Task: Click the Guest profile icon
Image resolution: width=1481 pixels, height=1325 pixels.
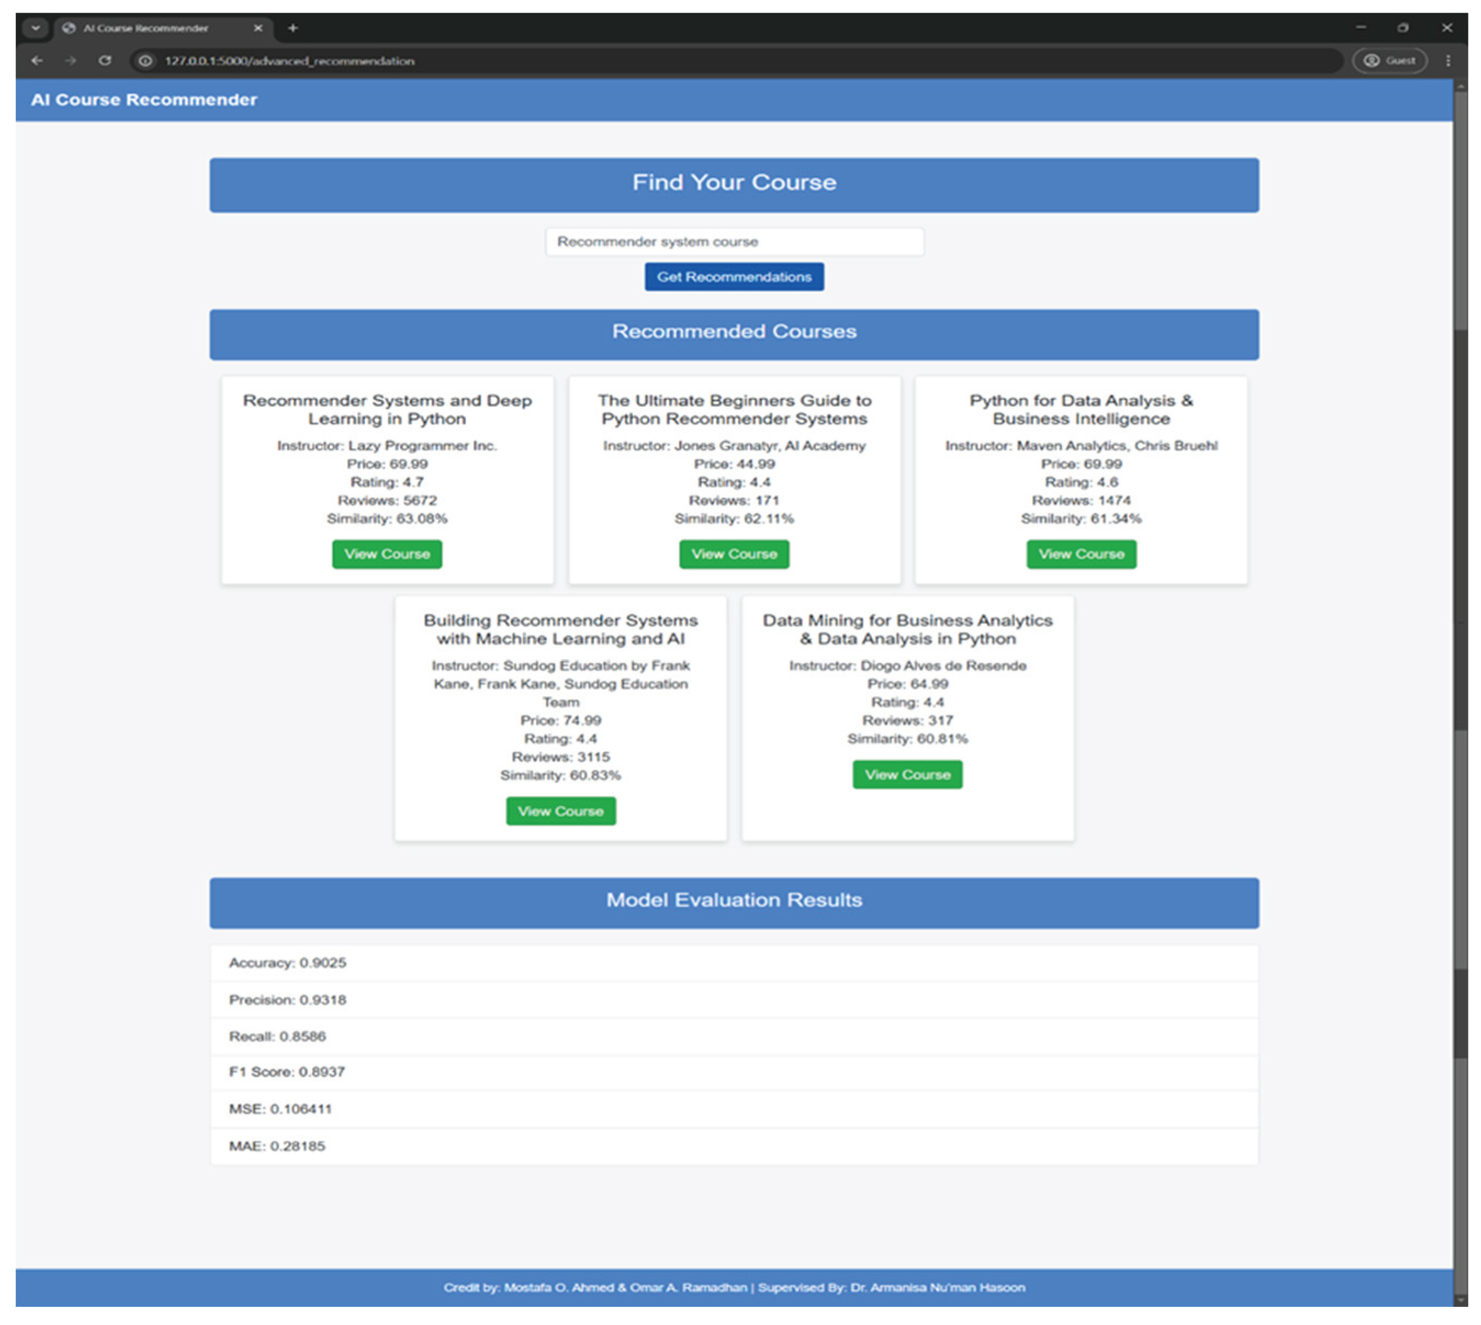Action: (1389, 61)
